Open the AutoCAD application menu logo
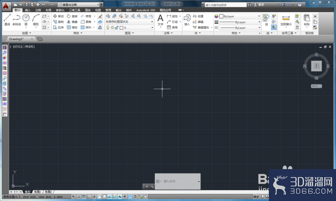 pos(6,6)
